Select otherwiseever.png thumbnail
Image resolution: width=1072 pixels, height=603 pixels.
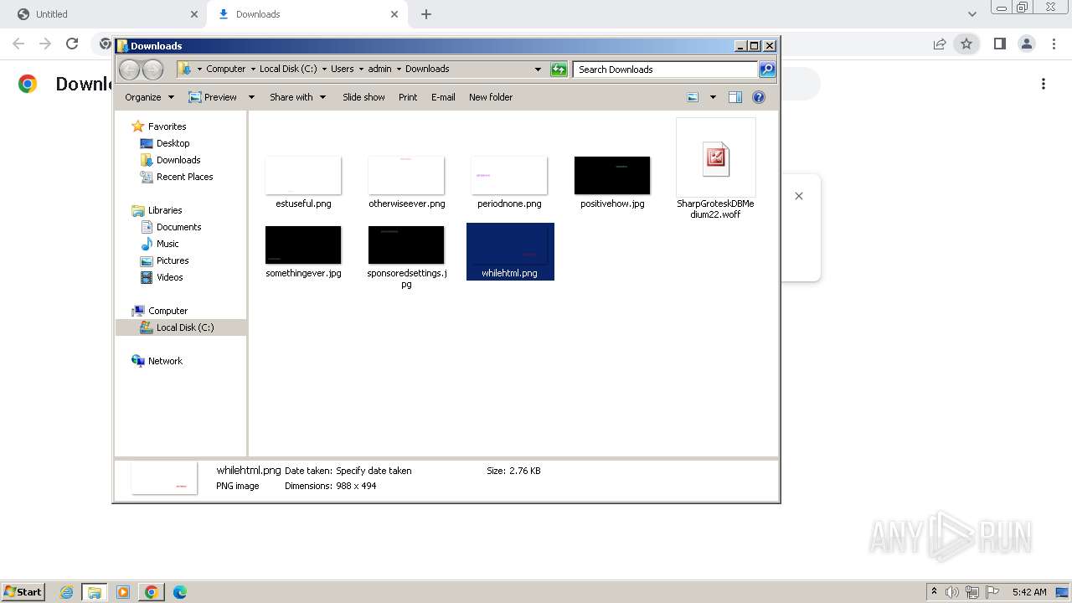pos(406,175)
